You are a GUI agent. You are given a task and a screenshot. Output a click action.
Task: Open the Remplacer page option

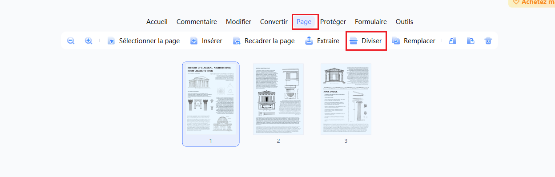click(x=413, y=41)
